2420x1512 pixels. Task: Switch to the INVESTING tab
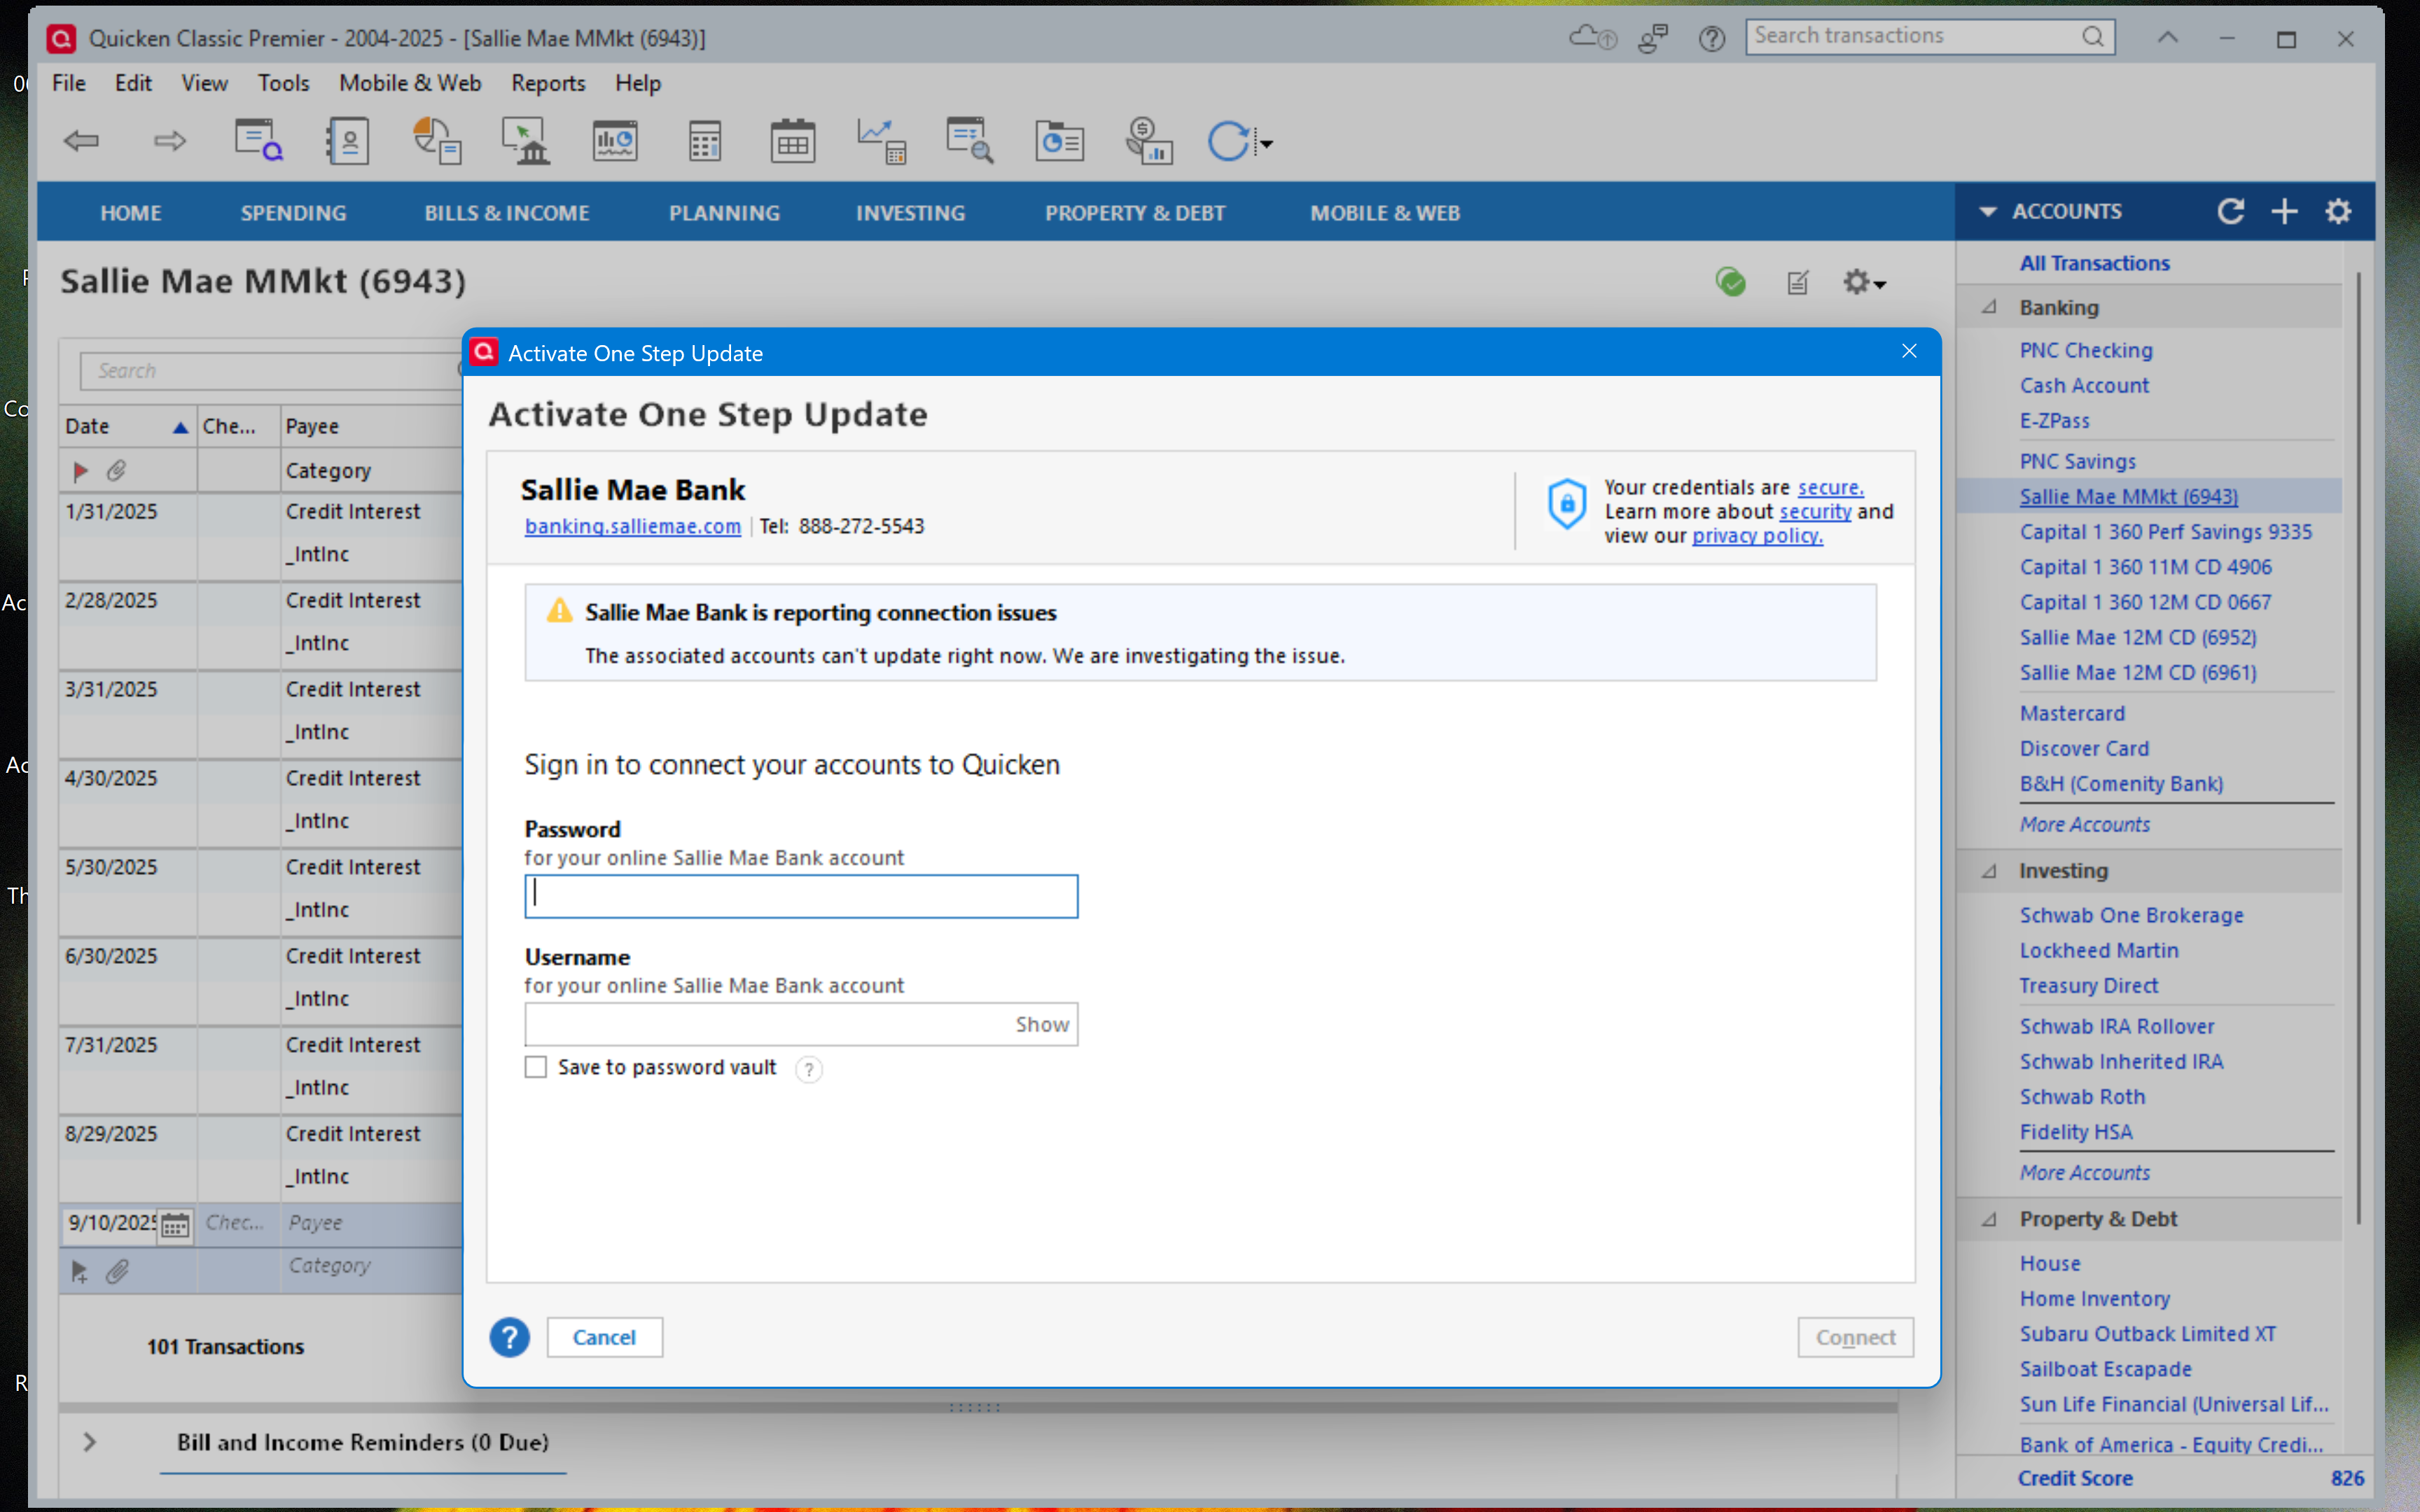pos(910,213)
